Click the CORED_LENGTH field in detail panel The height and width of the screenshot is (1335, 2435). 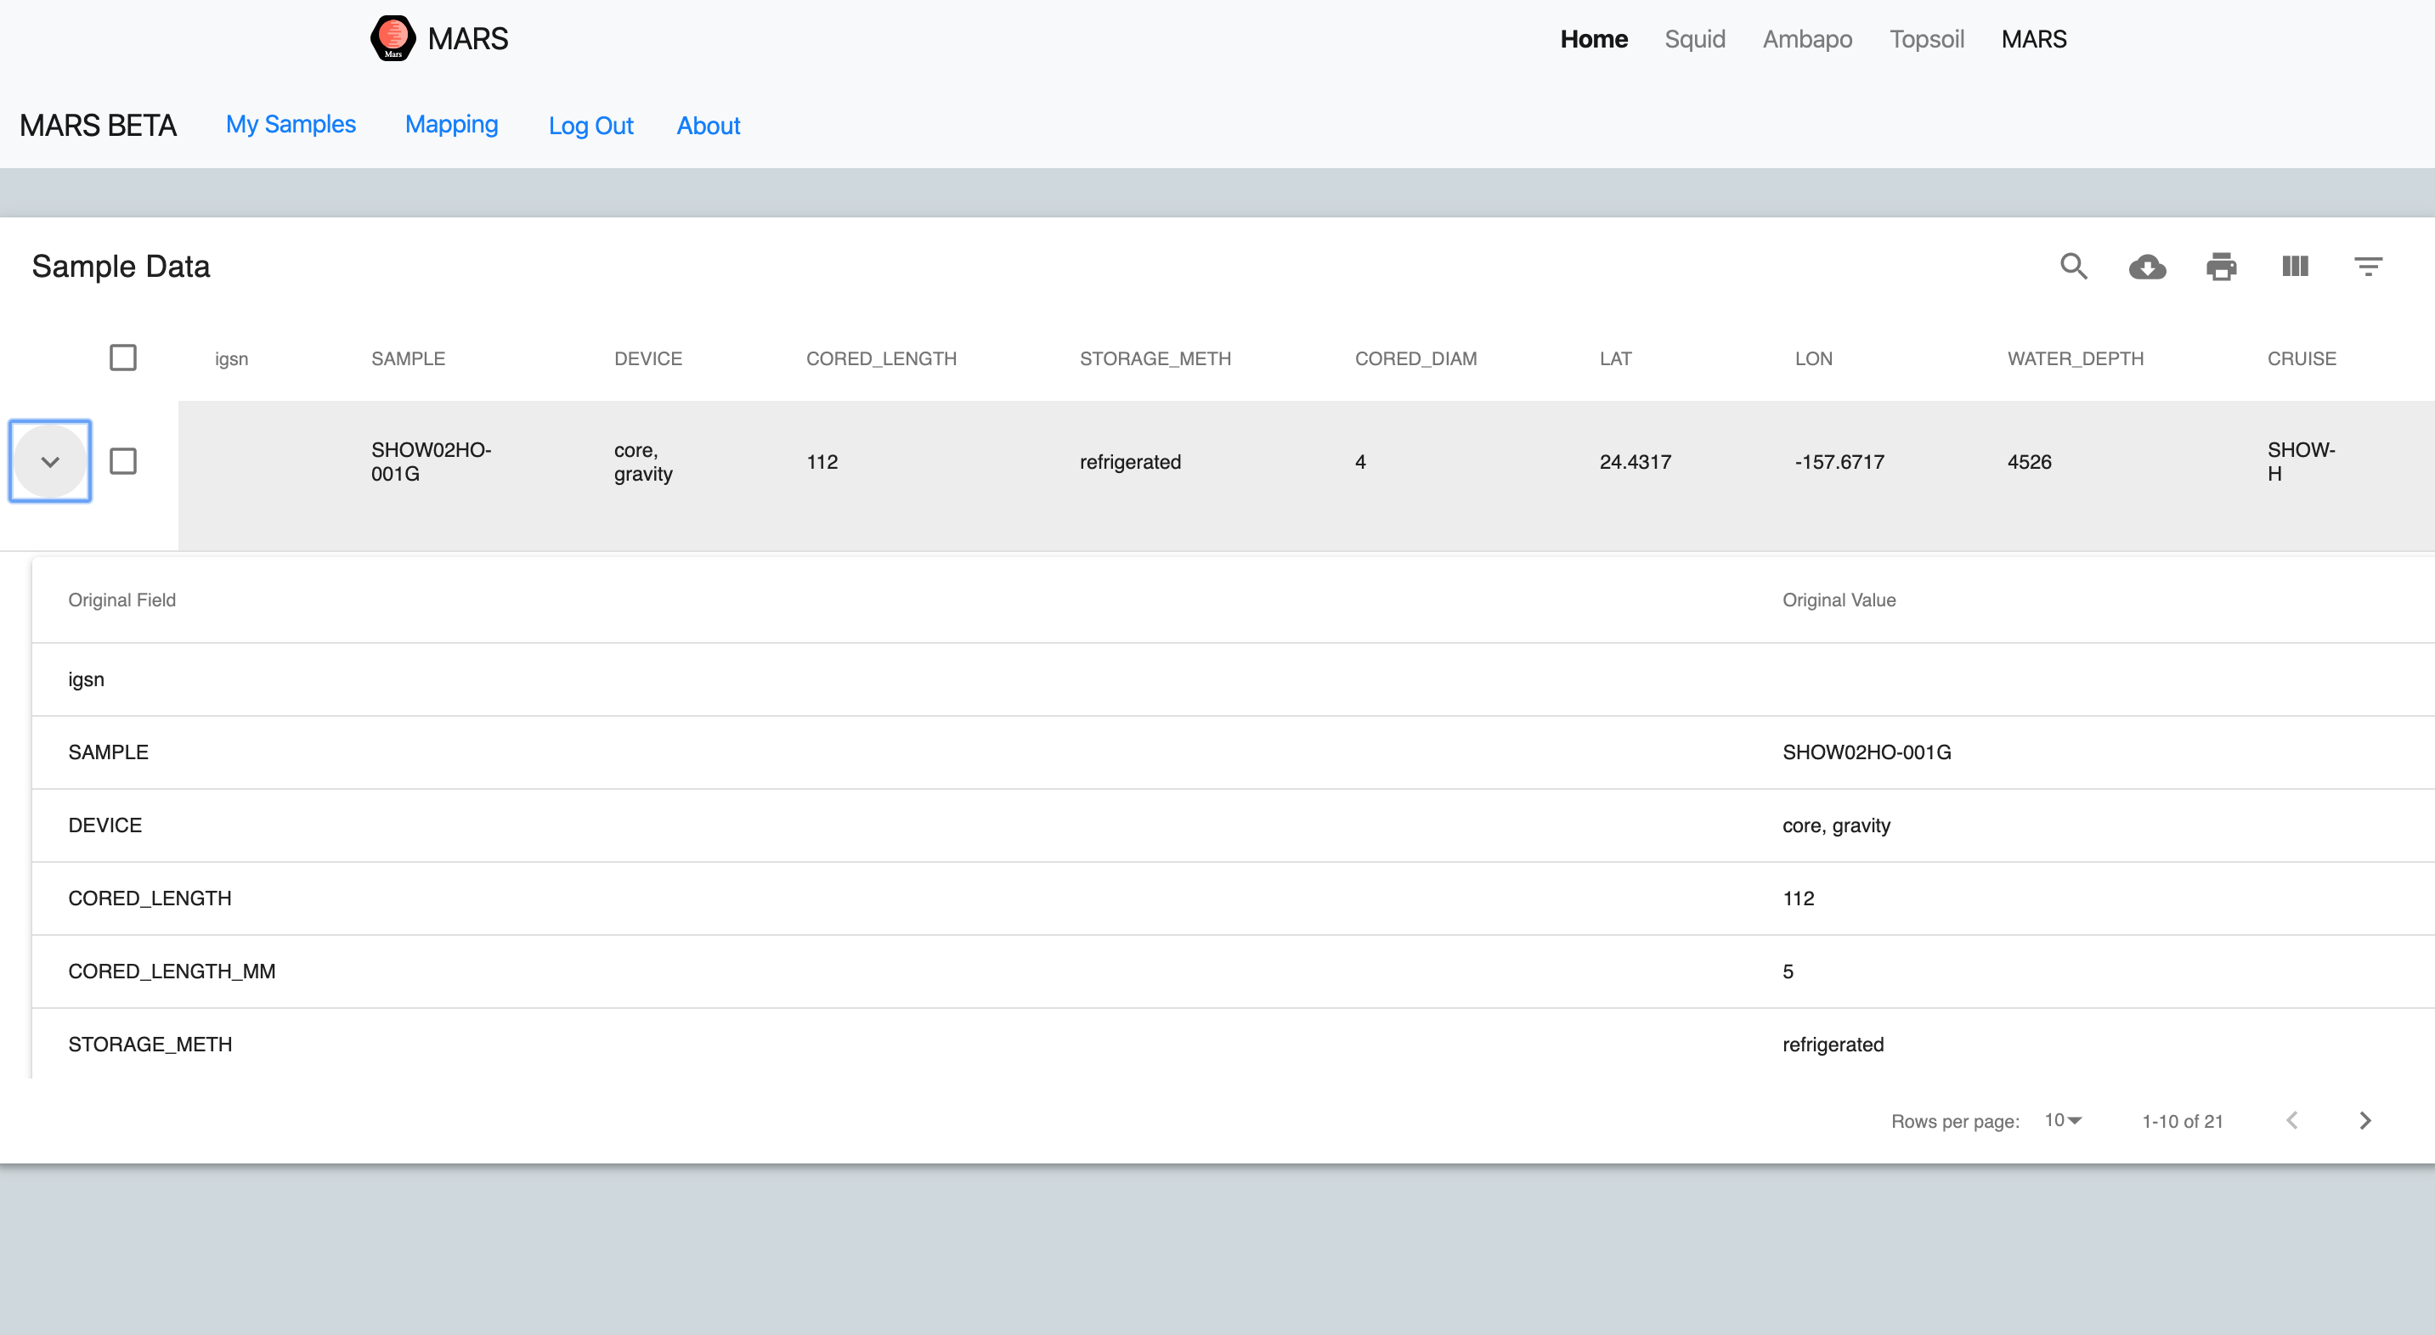[150, 898]
